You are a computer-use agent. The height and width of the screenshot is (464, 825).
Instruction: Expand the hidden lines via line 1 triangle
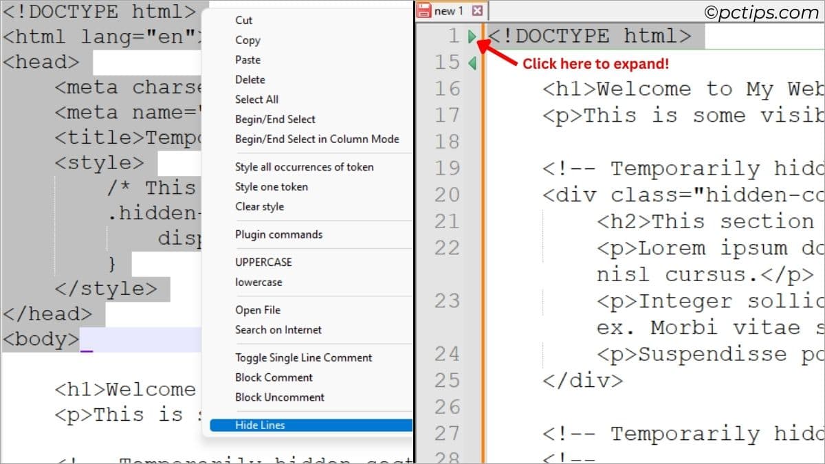(x=472, y=36)
